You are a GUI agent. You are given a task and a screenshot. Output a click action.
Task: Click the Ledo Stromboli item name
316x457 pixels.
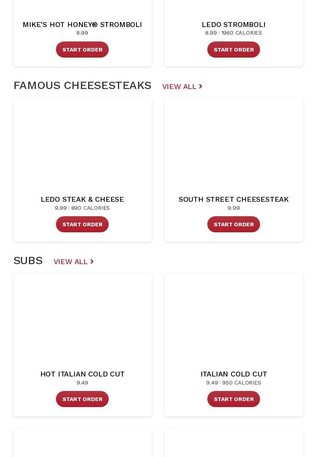click(233, 25)
